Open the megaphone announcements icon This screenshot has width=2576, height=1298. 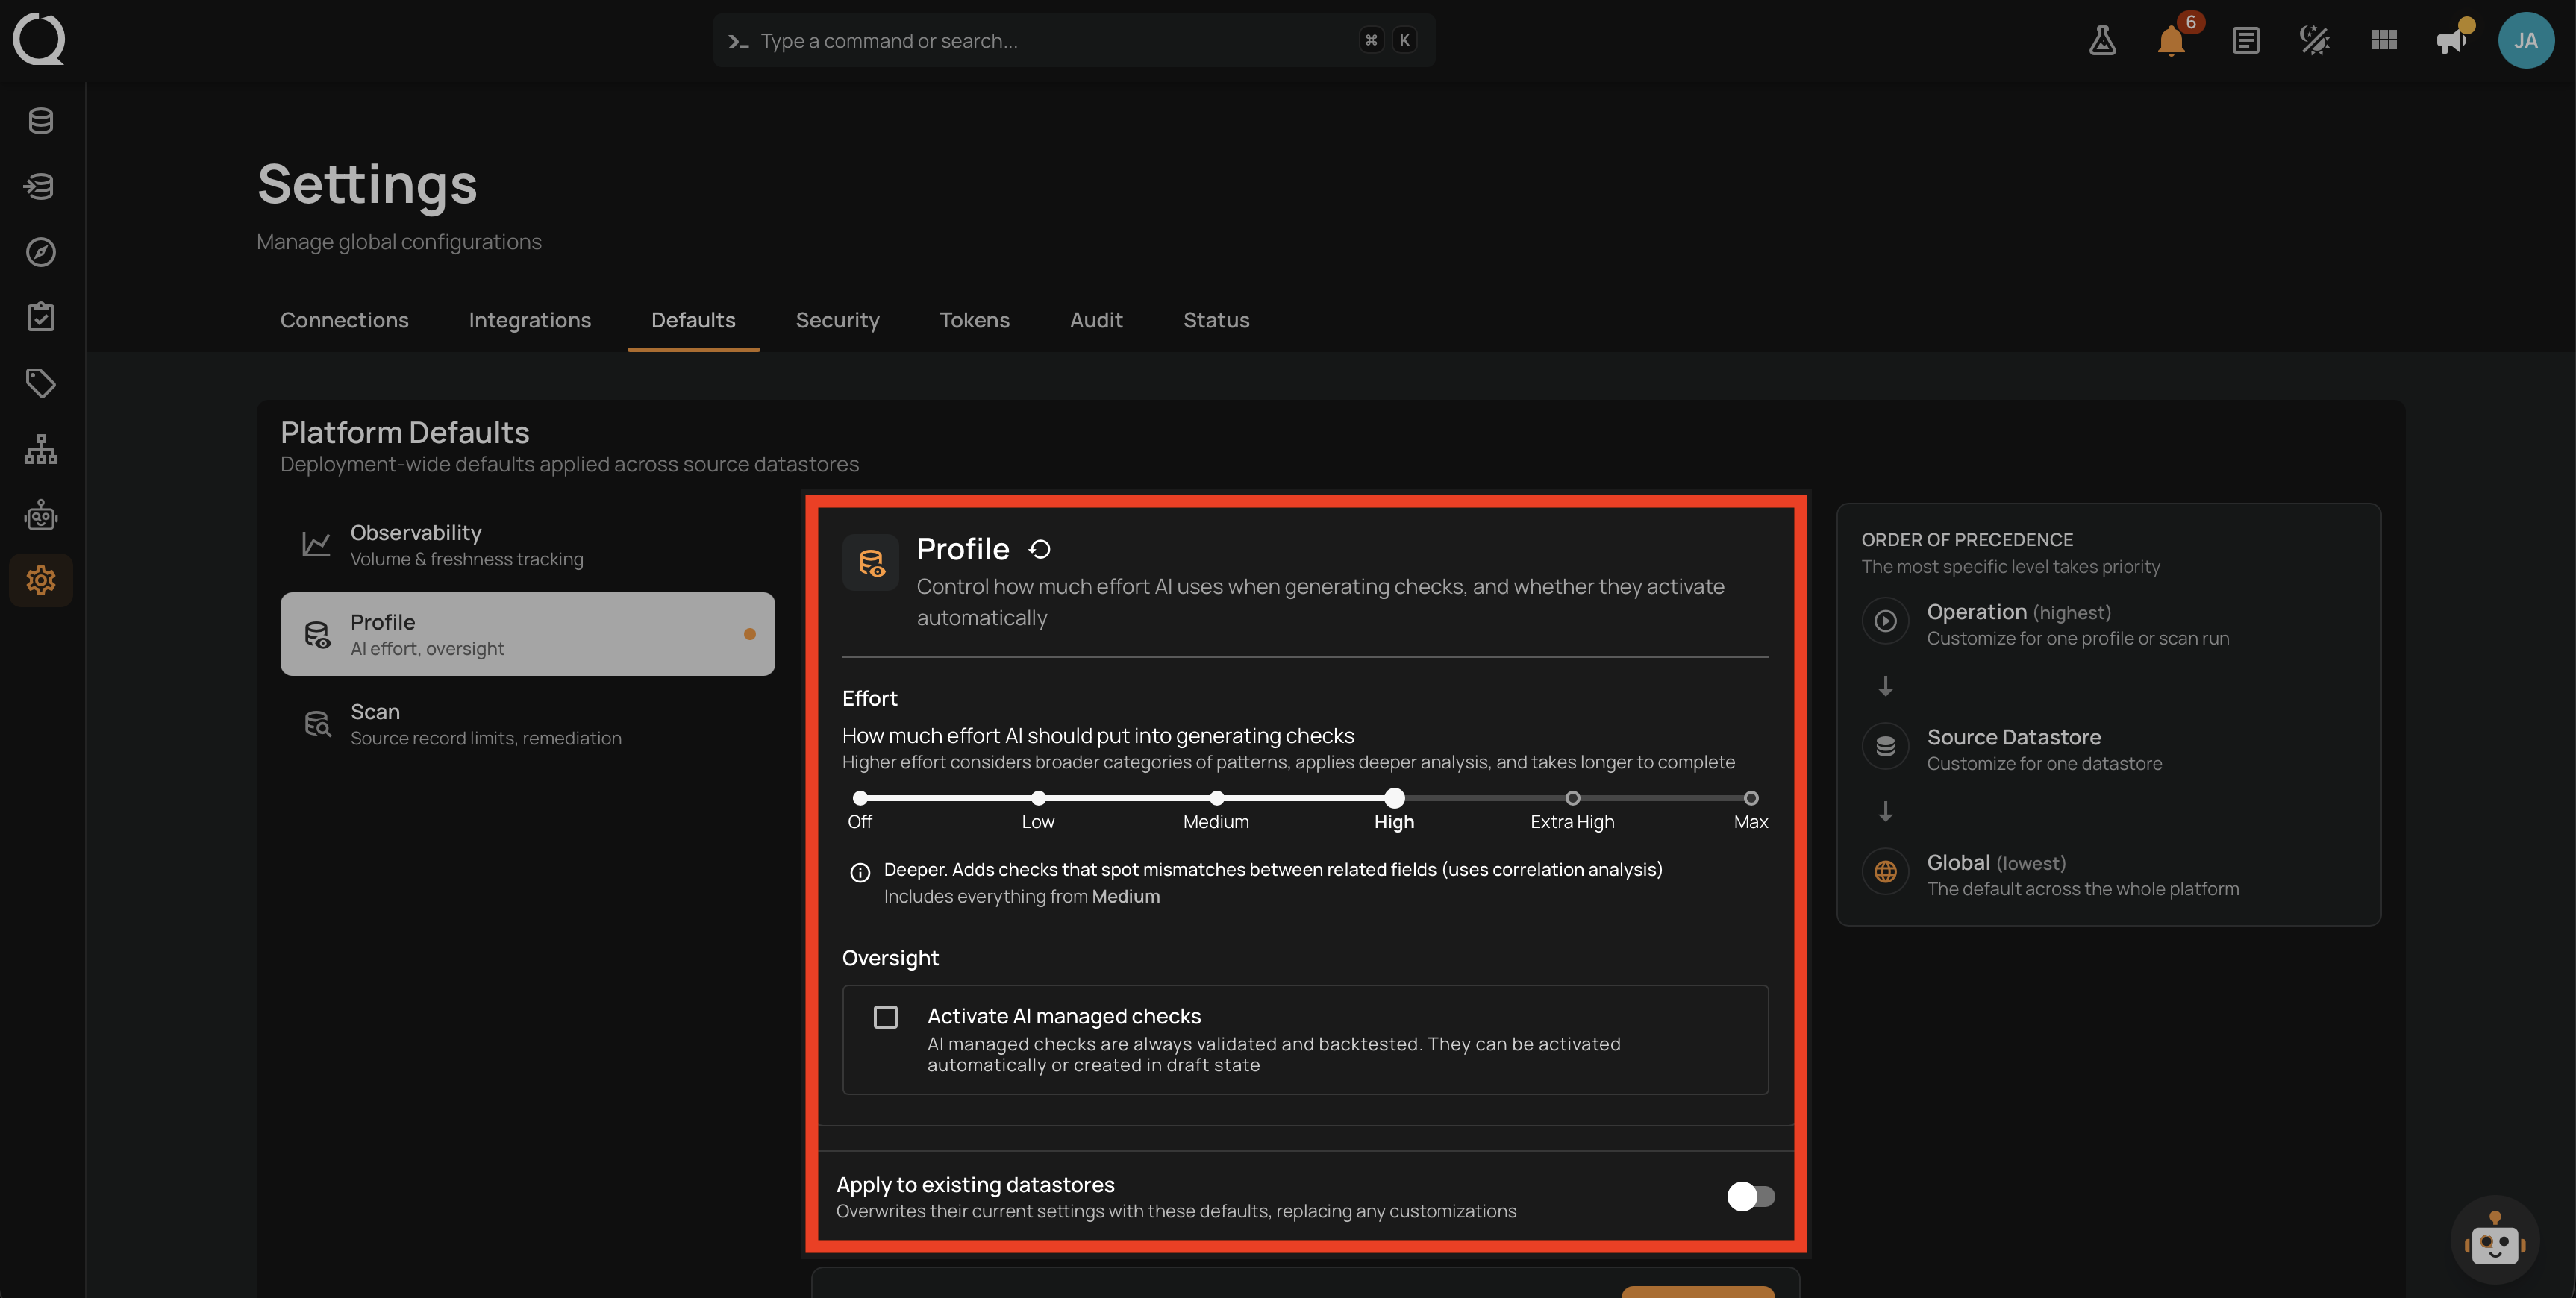(x=2453, y=40)
